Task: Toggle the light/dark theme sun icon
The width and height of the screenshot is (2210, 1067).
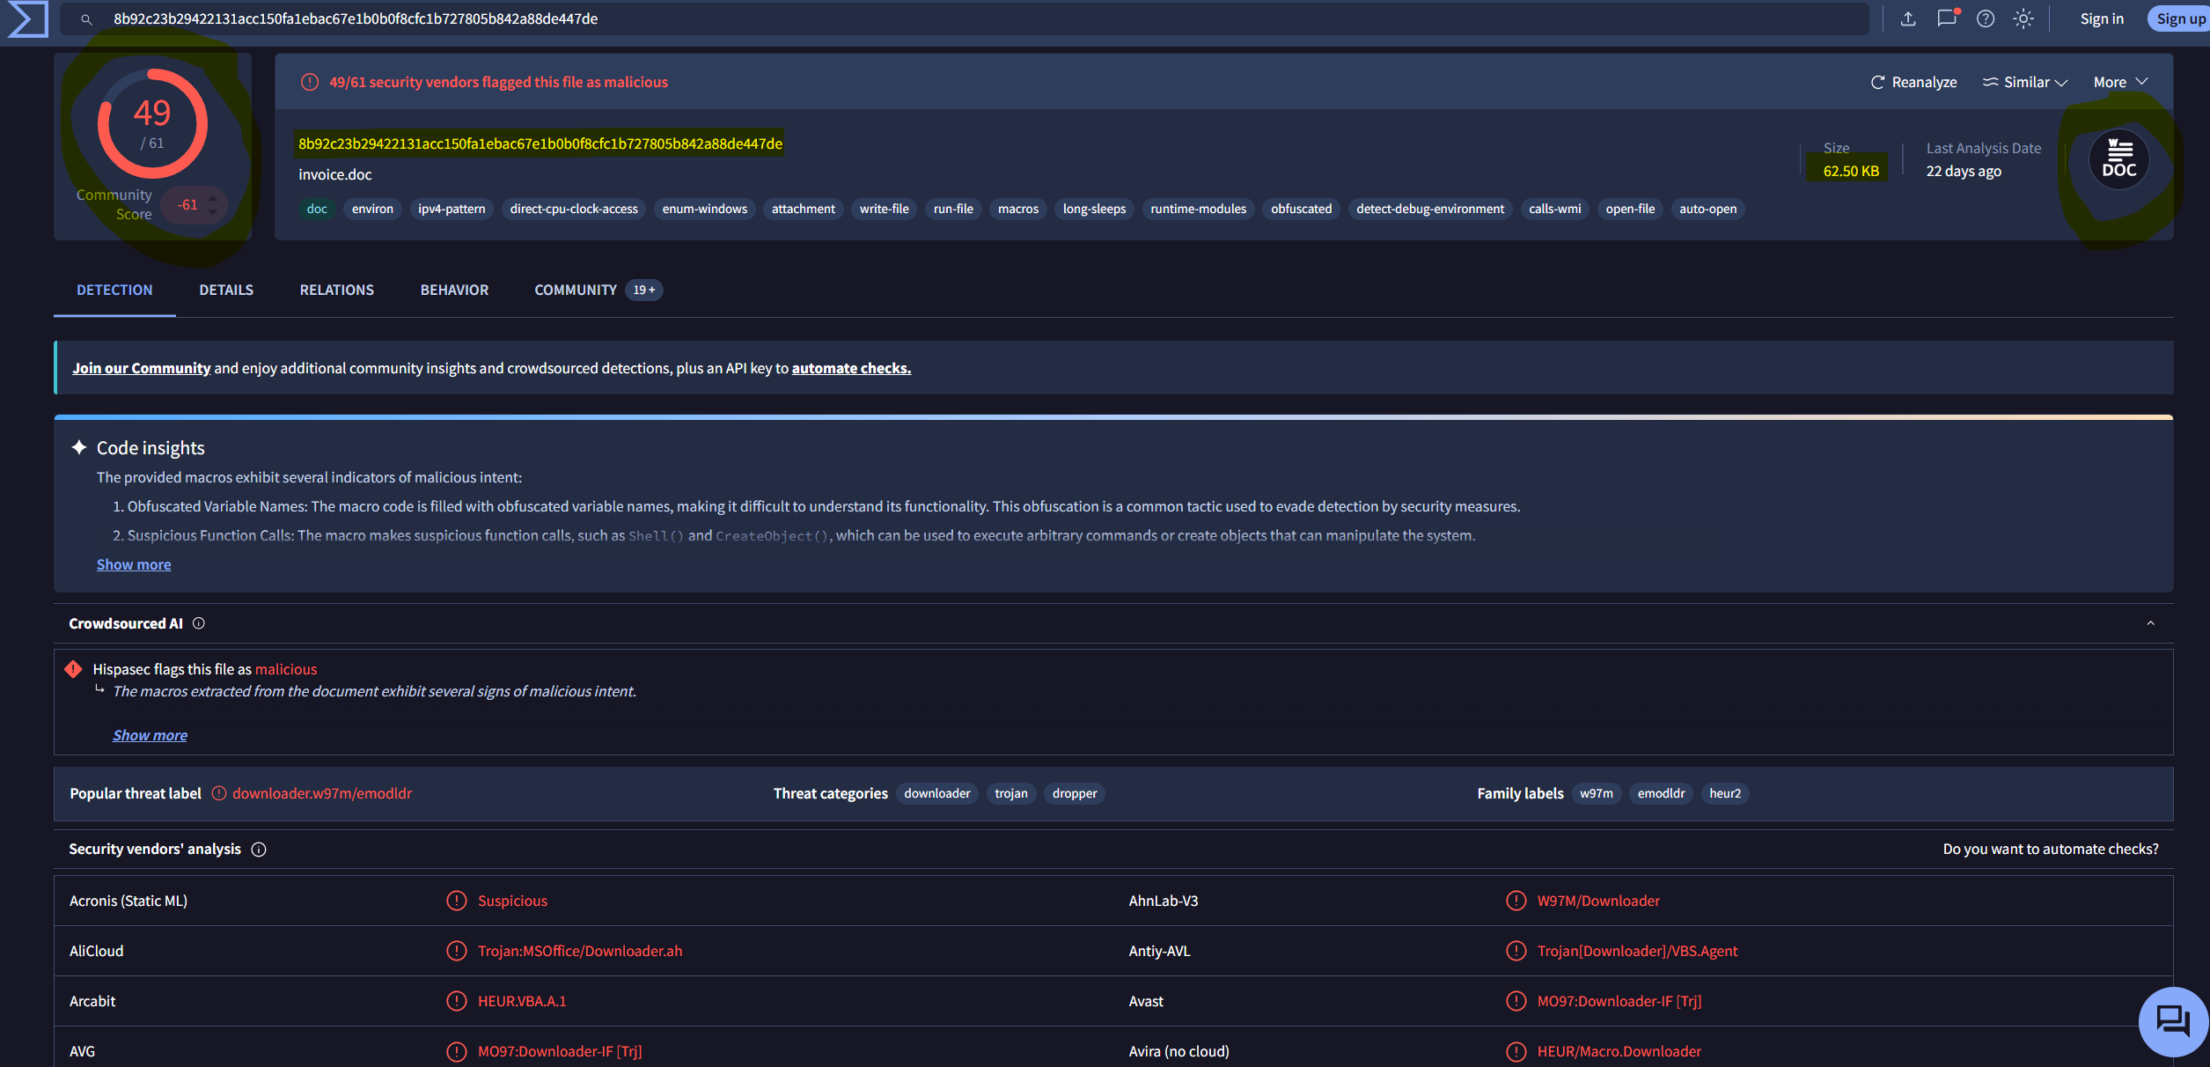Action: 2023,18
